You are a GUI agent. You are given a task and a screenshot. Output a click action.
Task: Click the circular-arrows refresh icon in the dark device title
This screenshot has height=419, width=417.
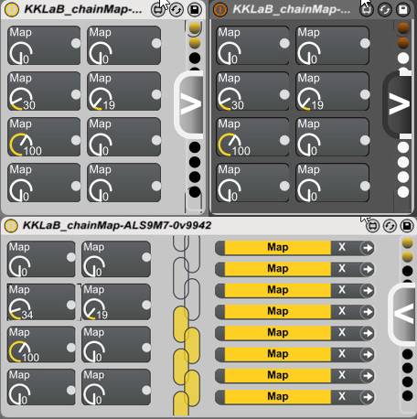385,10
